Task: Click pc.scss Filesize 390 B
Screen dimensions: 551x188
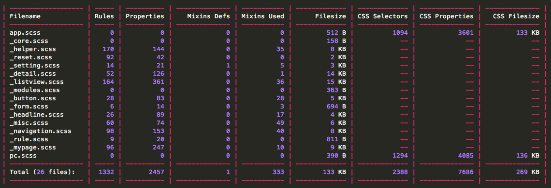Action: pyautogui.click(x=336, y=155)
